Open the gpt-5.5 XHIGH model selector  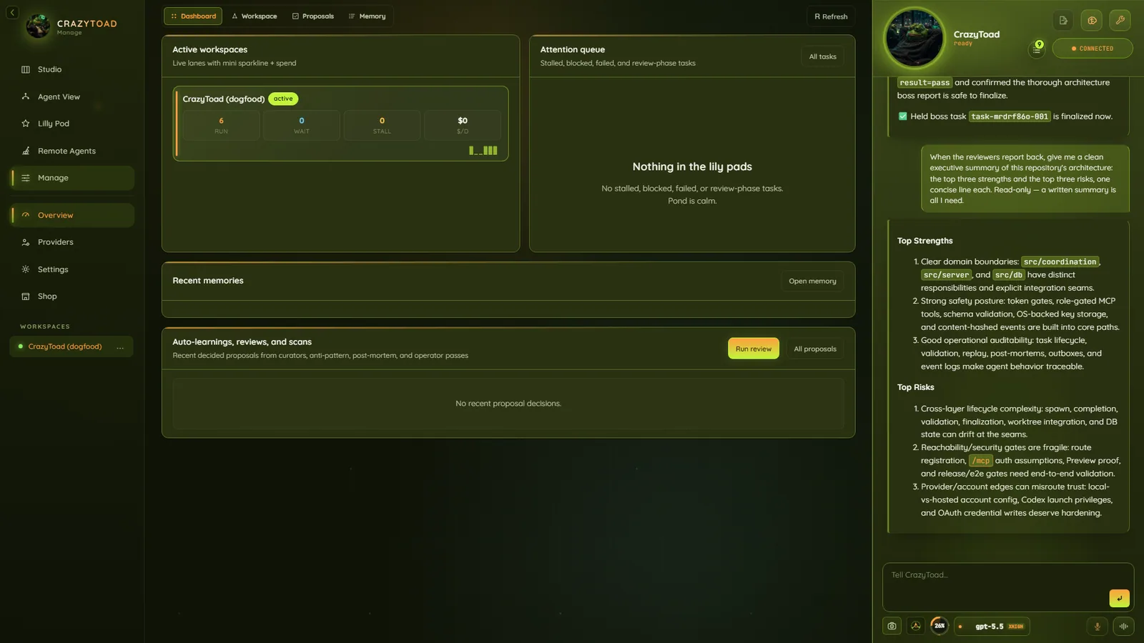coord(992,627)
